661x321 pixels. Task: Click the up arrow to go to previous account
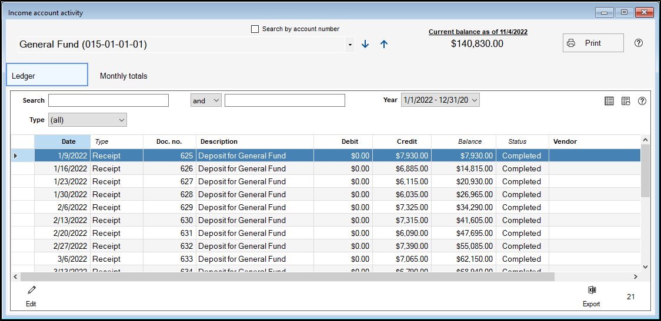click(x=384, y=44)
